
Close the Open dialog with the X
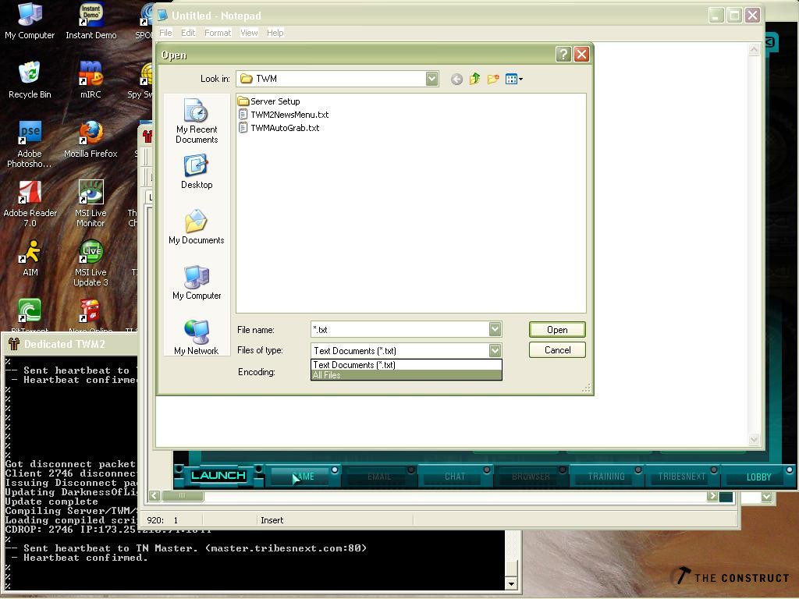[581, 55]
